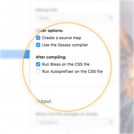Disable the Use the libsass compiler checkbox
134x134 pixels.
pos(38,45)
